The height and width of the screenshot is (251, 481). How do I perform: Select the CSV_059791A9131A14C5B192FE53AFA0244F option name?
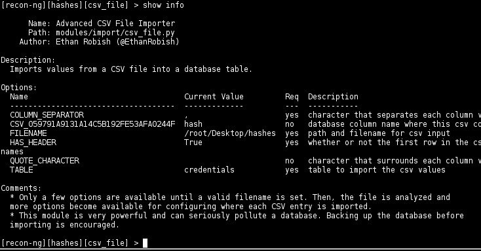92,124
